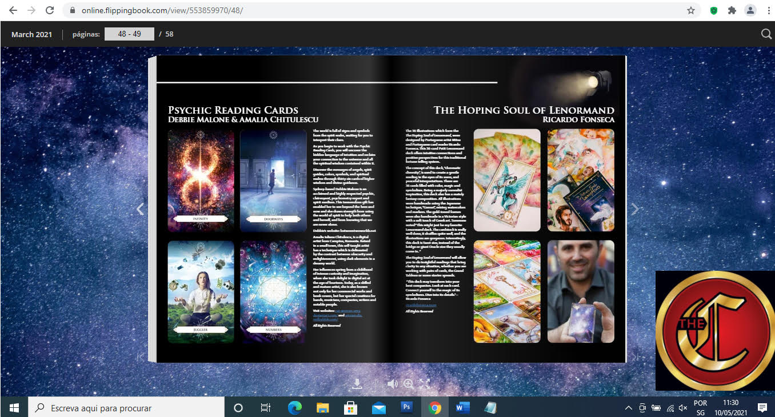Open the flipbook search magnifier
The image size is (775, 417).
pyautogui.click(x=766, y=34)
